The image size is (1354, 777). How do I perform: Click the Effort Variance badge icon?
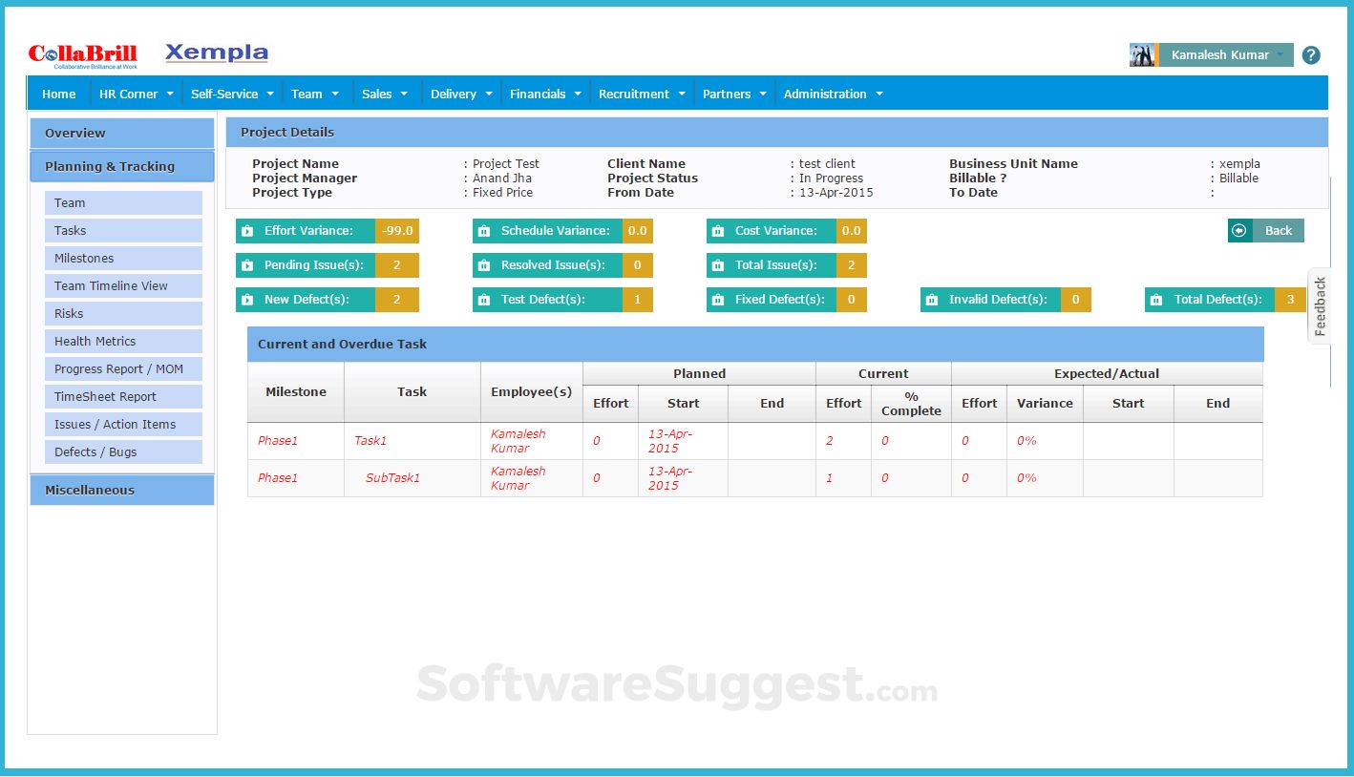247,231
